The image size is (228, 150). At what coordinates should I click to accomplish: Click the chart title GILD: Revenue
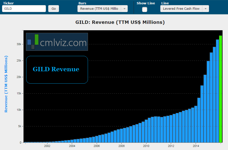tap(120, 22)
